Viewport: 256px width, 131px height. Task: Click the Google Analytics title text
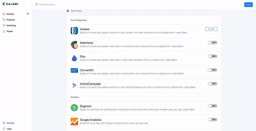[x=91, y=120]
